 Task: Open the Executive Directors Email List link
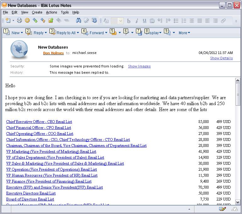(x=31, y=193)
